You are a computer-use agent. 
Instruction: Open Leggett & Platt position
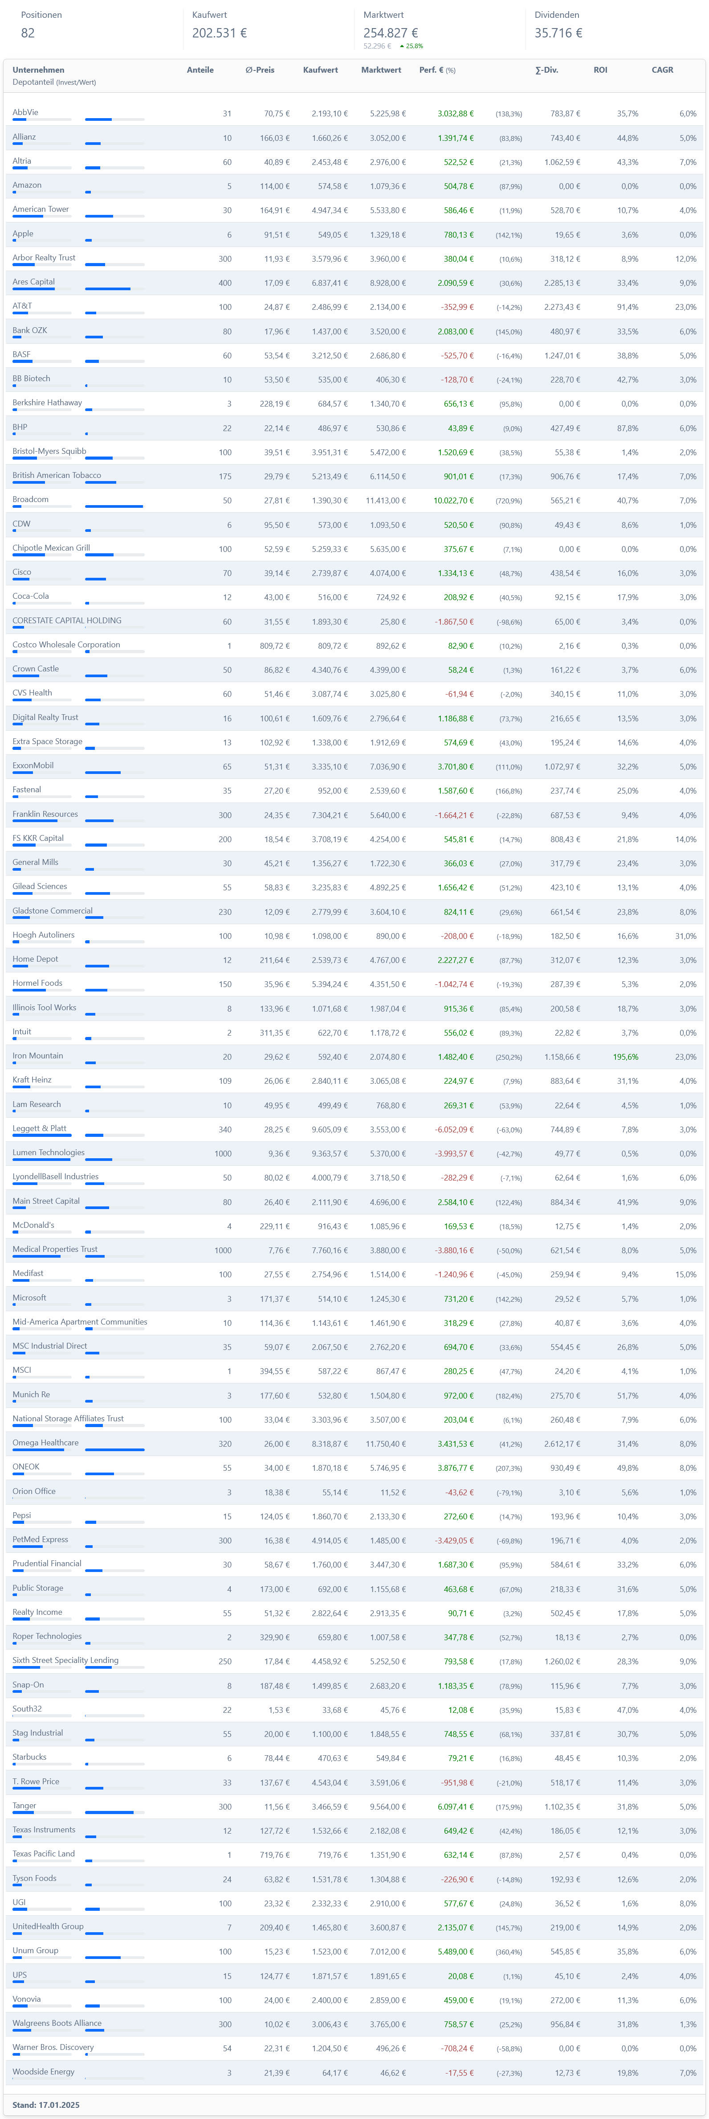click(40, 1128)
